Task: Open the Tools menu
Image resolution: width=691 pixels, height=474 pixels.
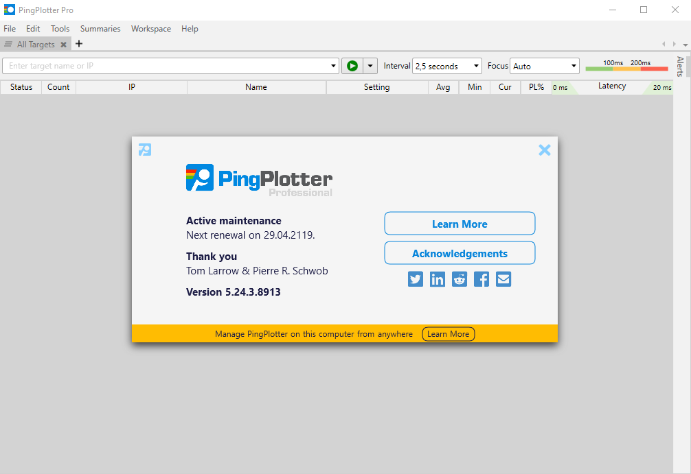Action: 60,29
